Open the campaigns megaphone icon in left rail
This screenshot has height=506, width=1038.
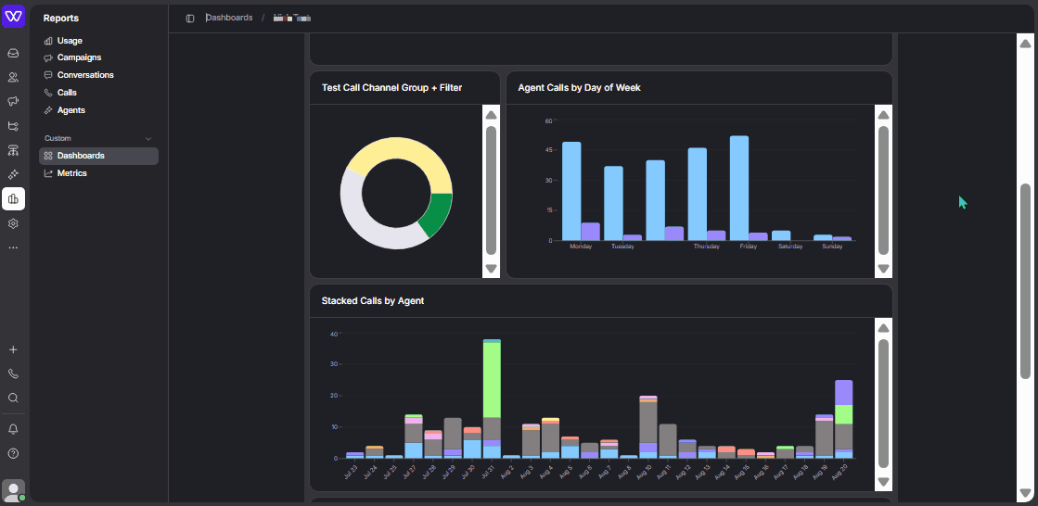point(13,101)
